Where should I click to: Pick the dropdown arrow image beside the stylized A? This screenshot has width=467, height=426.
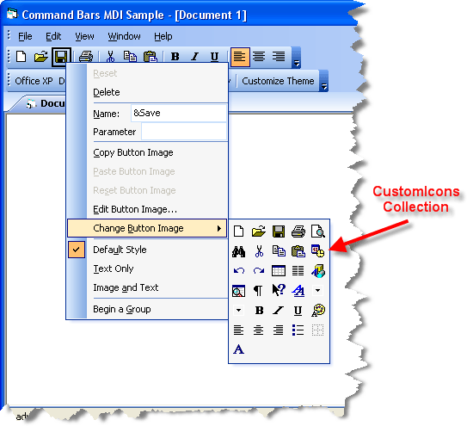tap(318, 290)
